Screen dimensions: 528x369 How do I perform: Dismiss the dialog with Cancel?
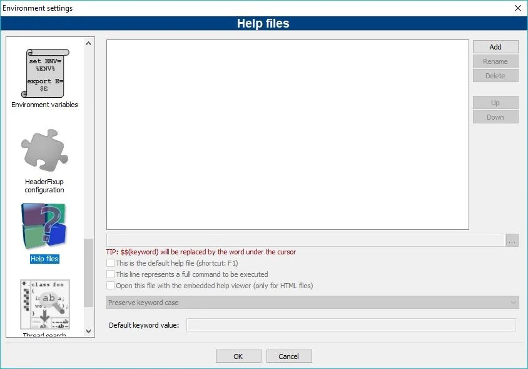289,356
